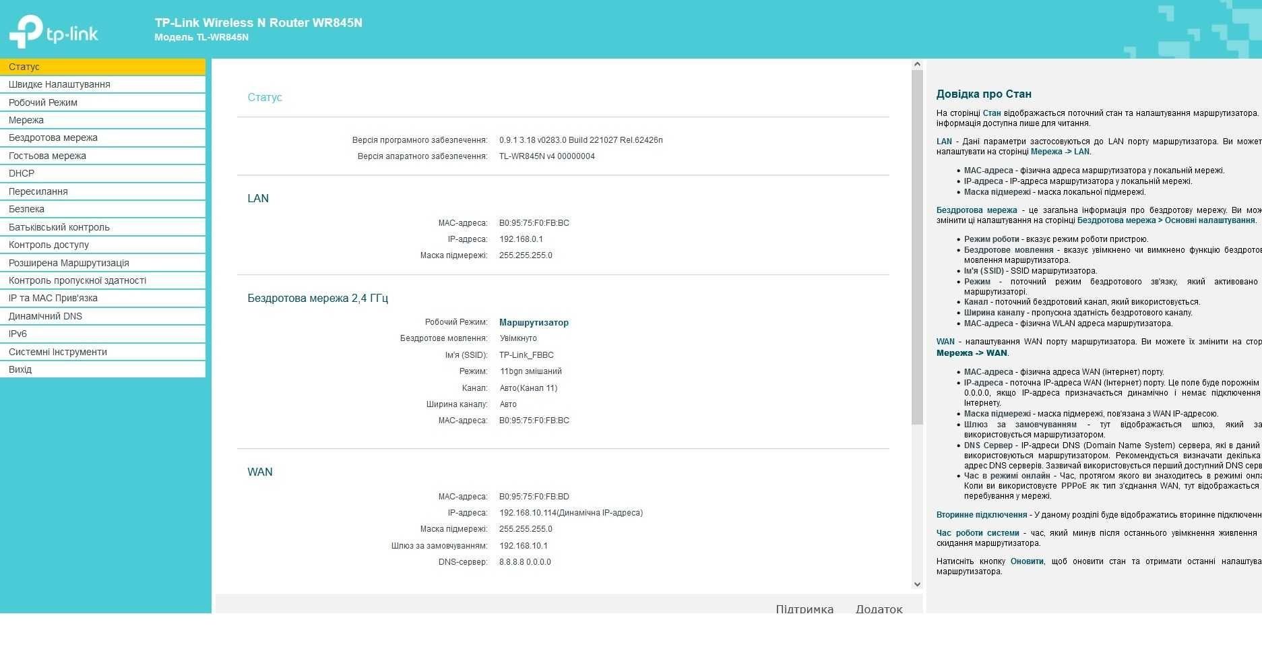The image size is (1262, 649).
Task: Click channel value Авто(Канал 11)
Action: tap(528, 388)
